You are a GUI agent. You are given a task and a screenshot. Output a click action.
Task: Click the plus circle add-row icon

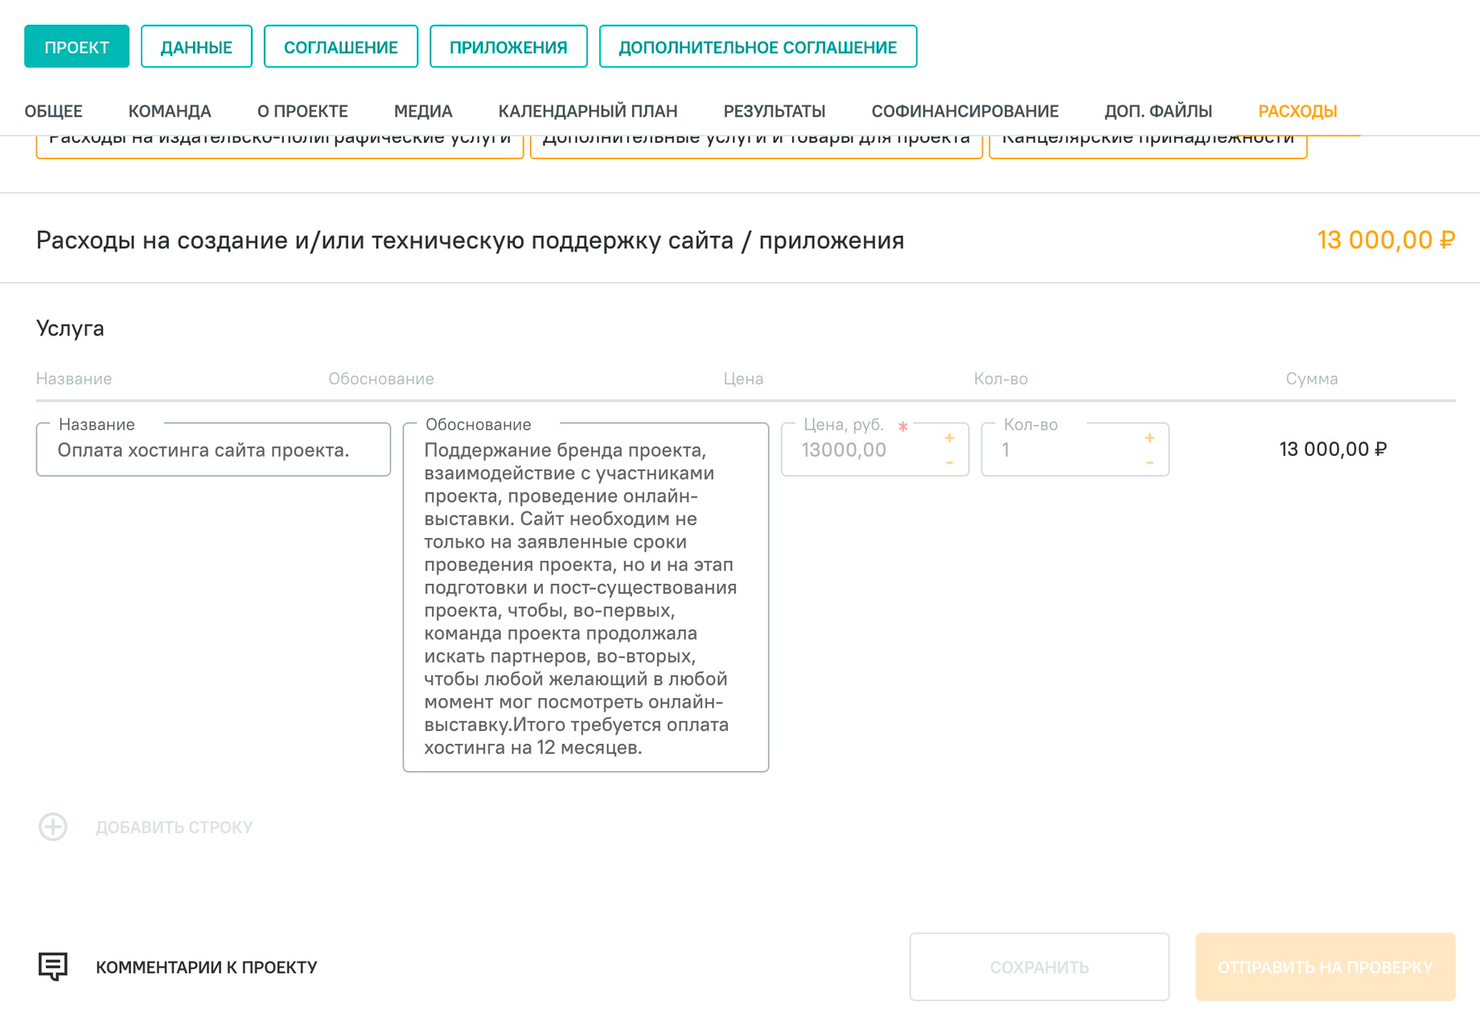(53, 827)
